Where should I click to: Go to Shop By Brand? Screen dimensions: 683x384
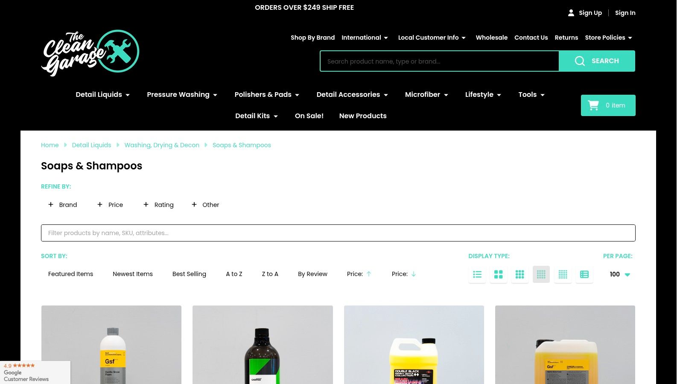312,38
